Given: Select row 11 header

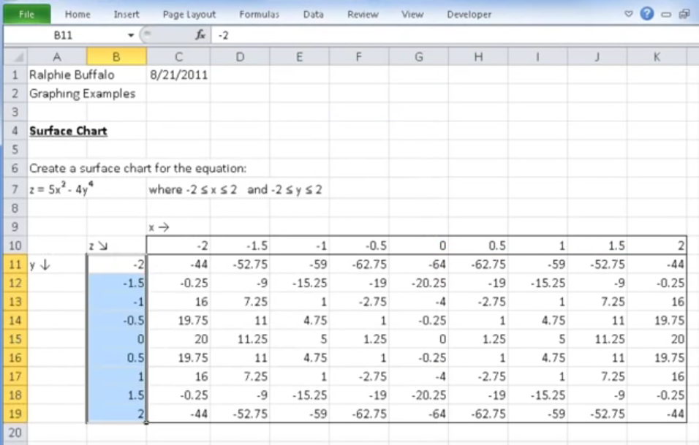Looking at the screenshot, I should (15, 265).
